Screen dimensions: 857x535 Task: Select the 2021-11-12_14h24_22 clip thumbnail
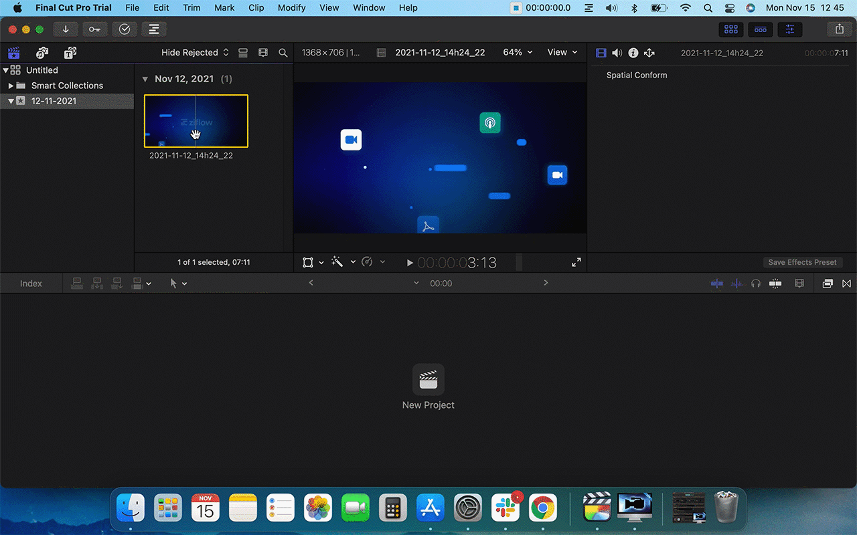pos(196,120)
